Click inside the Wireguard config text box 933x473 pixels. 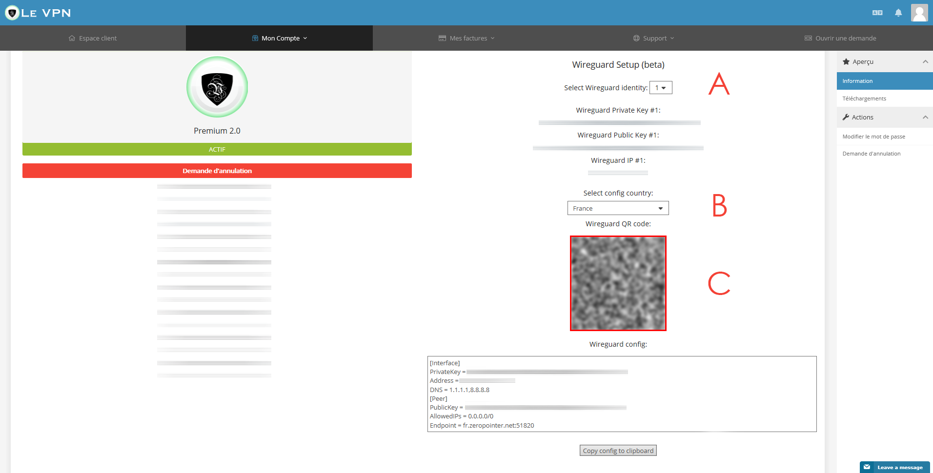[622, 394]
